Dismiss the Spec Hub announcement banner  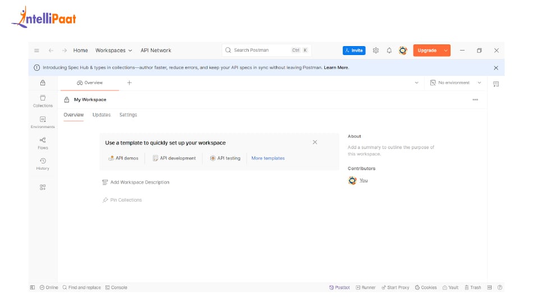point(496,68)
